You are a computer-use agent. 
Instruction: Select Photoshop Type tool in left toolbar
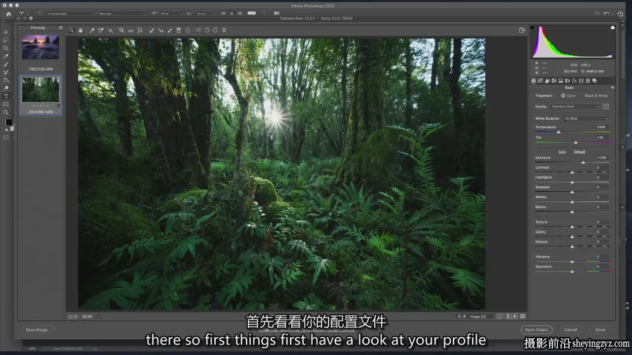(6, 96)
